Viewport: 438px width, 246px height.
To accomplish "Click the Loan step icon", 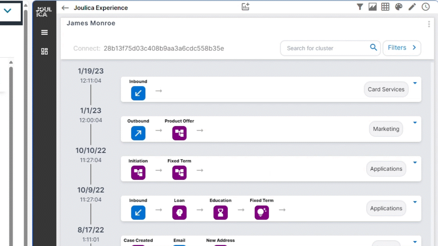I will click(179, 213).
